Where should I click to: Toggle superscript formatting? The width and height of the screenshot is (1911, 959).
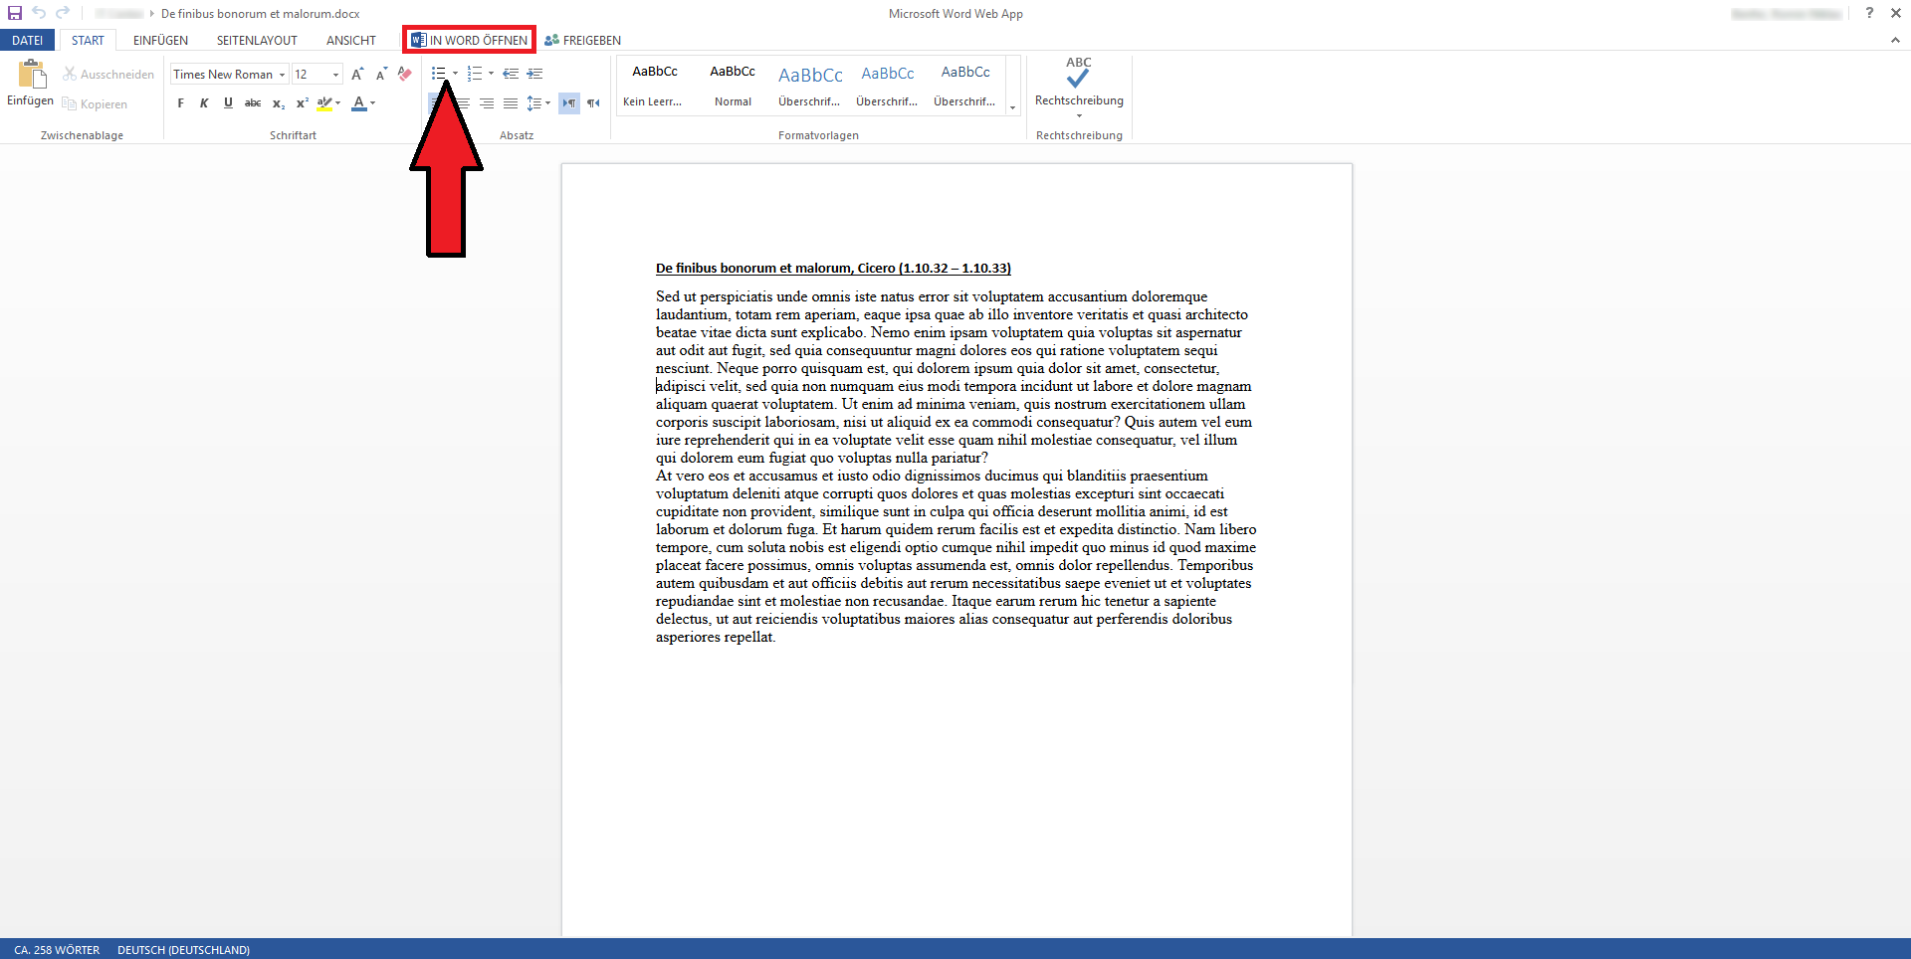303,103
